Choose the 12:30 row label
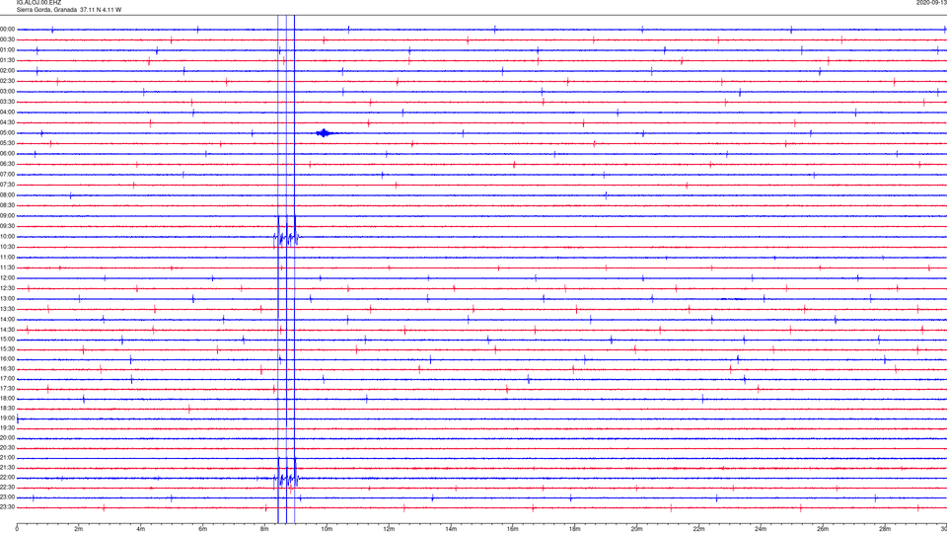Image resolution: width=947 pixels, height=533 pixels. tap(8, 288)
